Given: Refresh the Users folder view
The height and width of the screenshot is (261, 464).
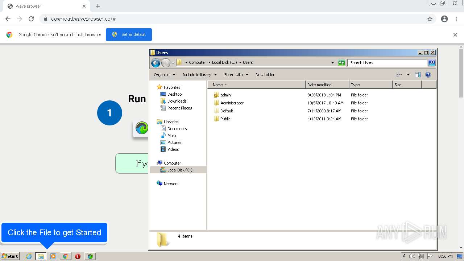Looking at the screenshot, I should click(x=341, y=63).
